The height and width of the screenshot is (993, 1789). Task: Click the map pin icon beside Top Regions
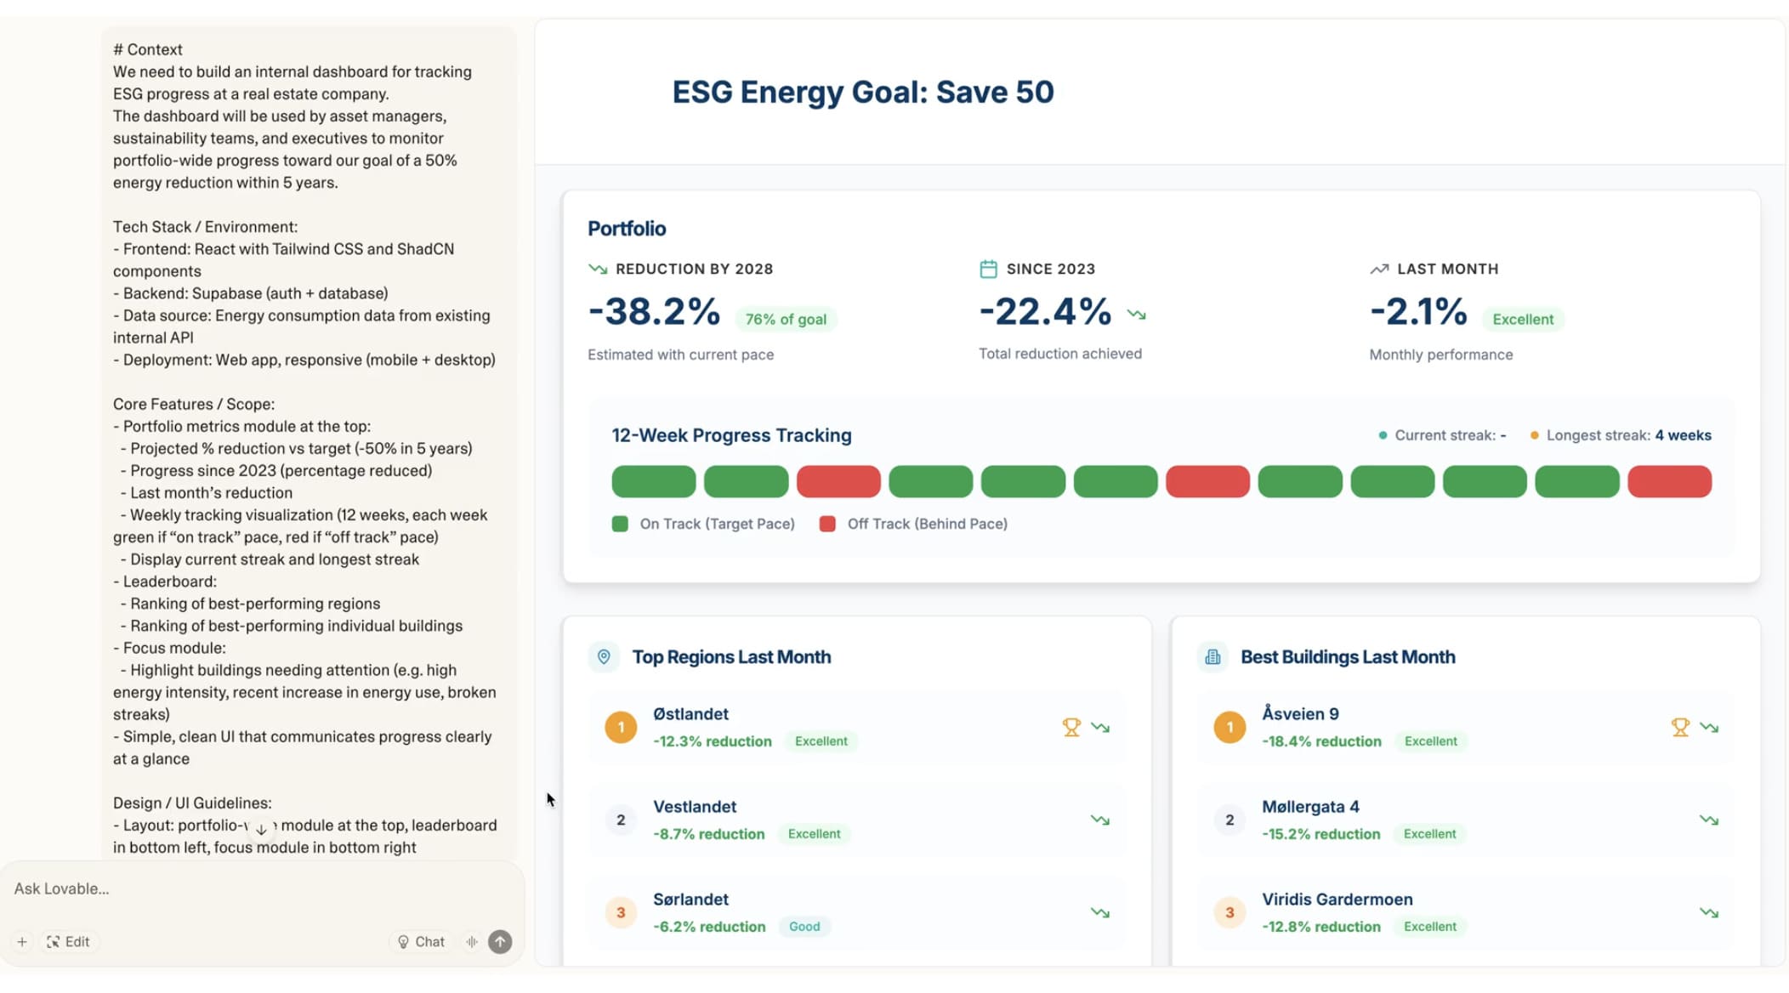604,656
